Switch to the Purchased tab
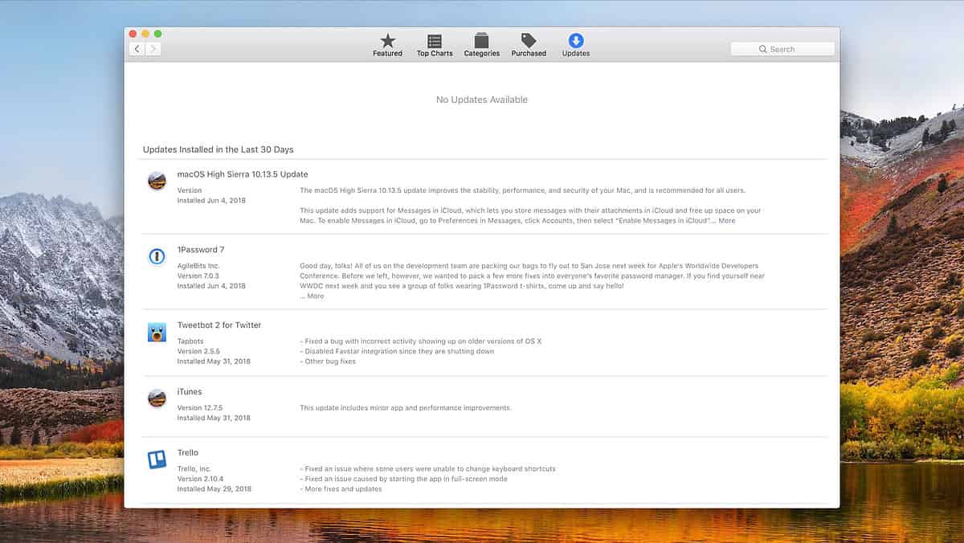Screen dimensions: 964x543 528,44
